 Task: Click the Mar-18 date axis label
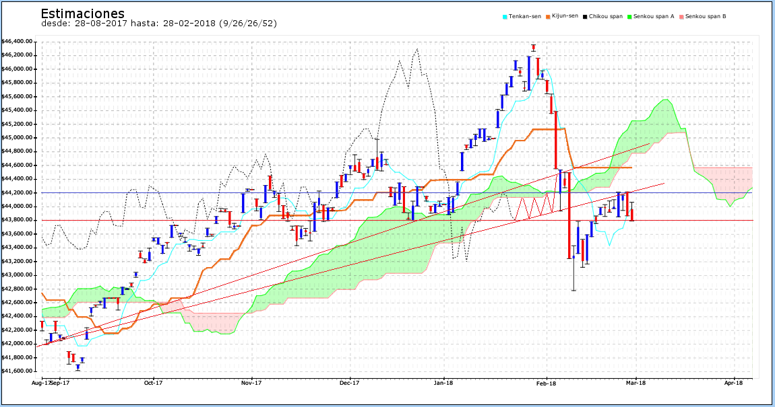coord(635,383)
